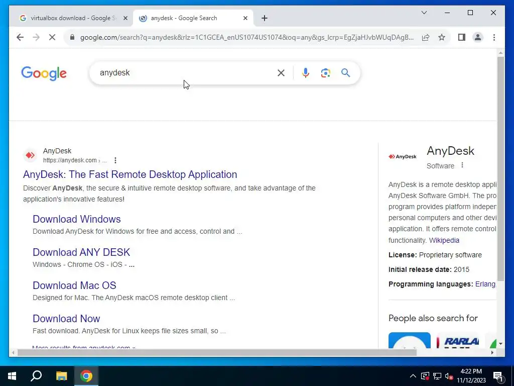Image resolution: width=514 pixels, height=386 pixels.
Task: Show hidden system tray icons
Action: [x=413, y=376]
